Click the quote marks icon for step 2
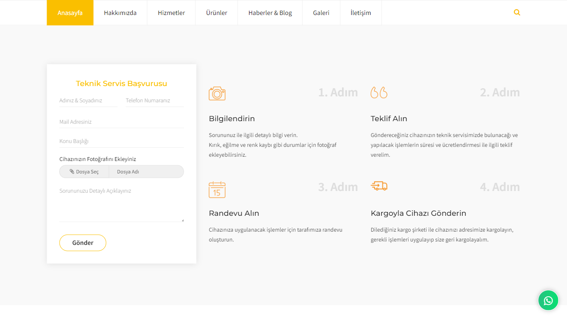567x319 pixels. pyautogui.click(x=379, y=92)
